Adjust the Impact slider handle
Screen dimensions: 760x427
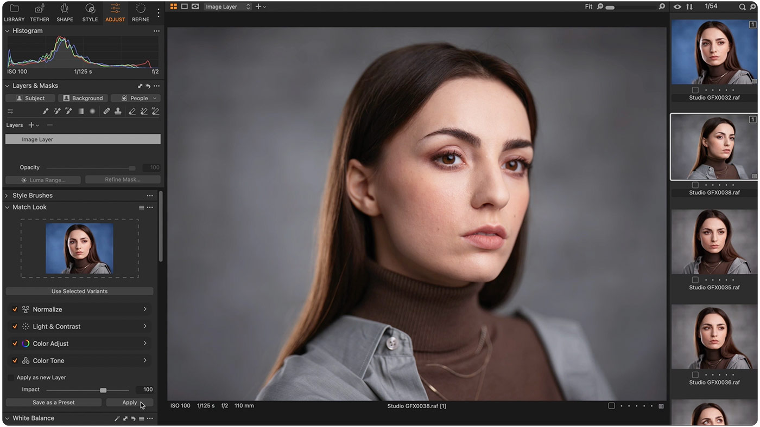(x=103, y=390)
